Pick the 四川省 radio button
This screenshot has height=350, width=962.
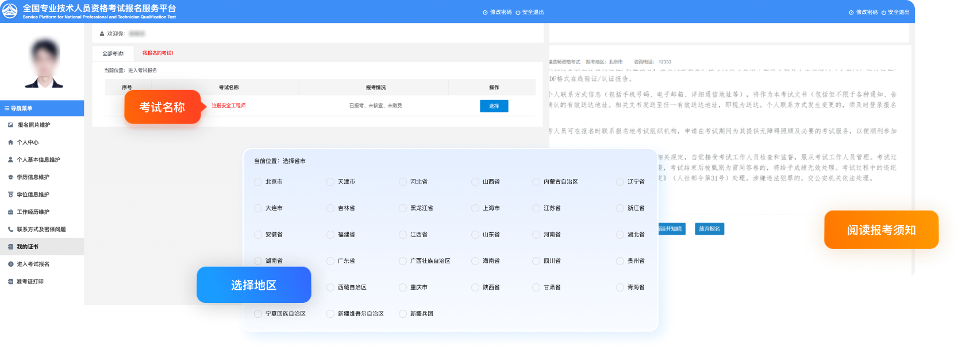pos(536,261)
